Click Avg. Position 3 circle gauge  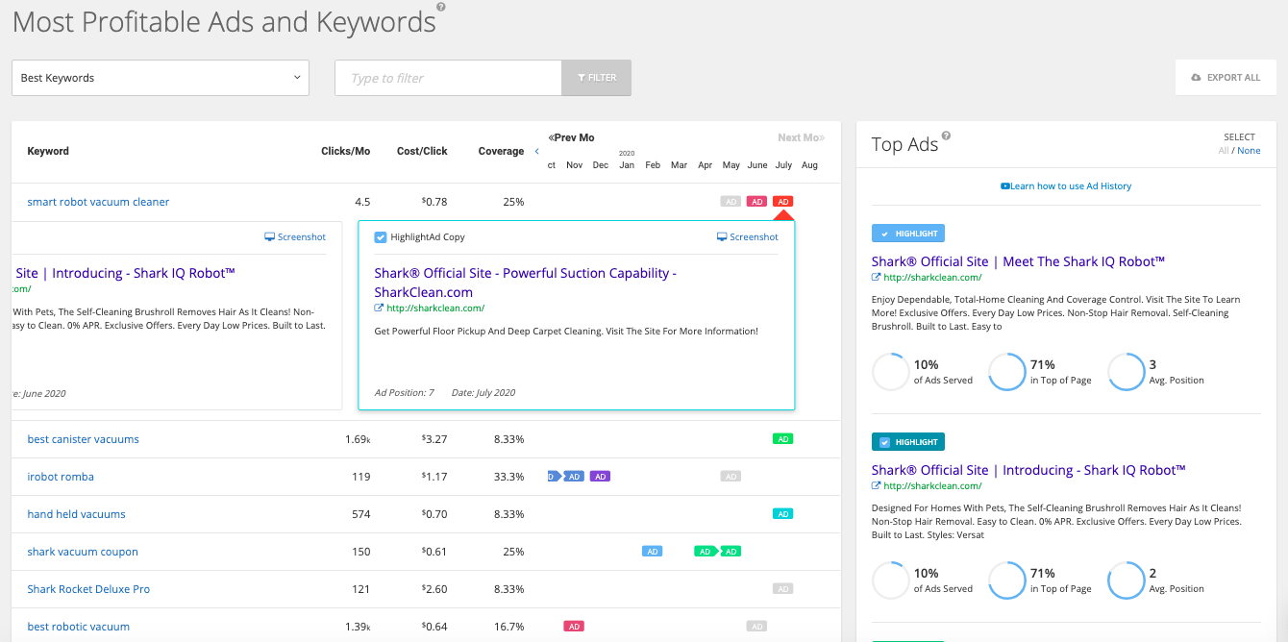1127,372
